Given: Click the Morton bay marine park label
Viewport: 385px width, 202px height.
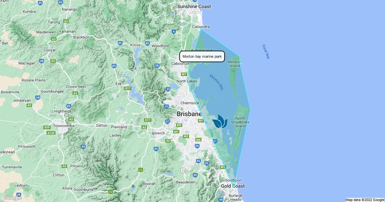Looking at the screenshot, I should pos(202,56).
